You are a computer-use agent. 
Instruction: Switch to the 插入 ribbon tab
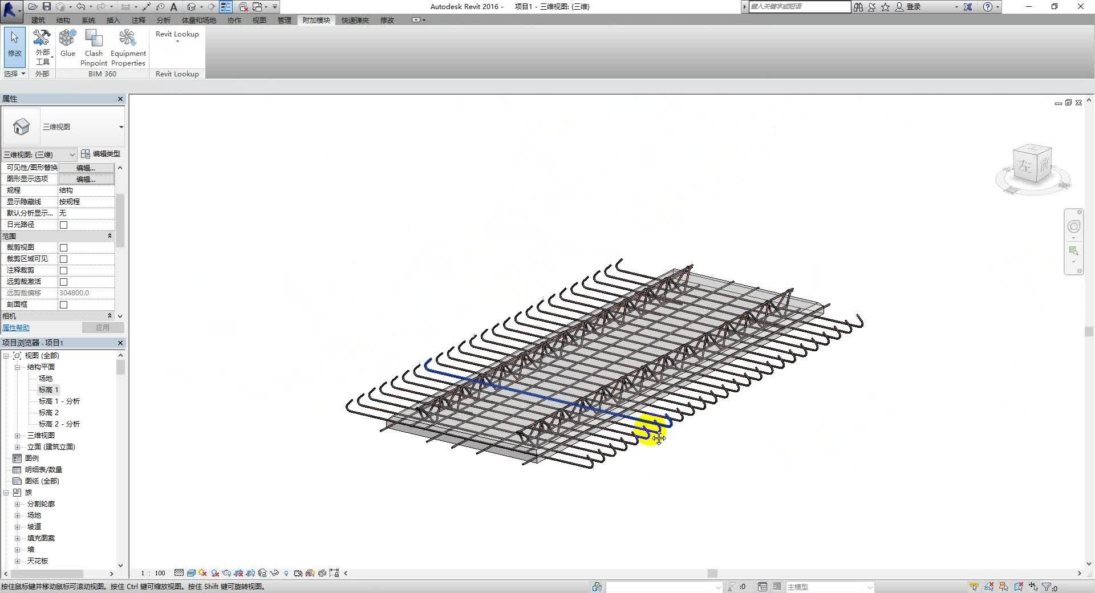tap(113, 20)
